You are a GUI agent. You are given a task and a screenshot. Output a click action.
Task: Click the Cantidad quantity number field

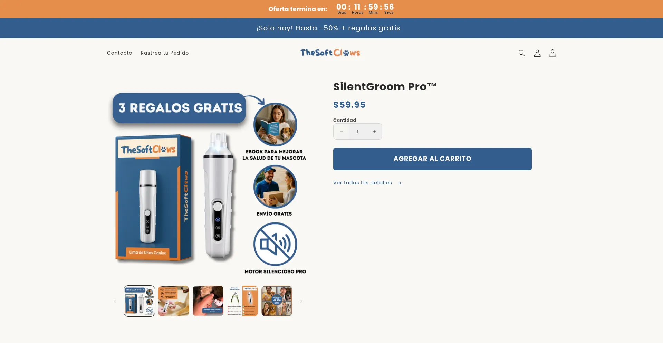(358, 132)
